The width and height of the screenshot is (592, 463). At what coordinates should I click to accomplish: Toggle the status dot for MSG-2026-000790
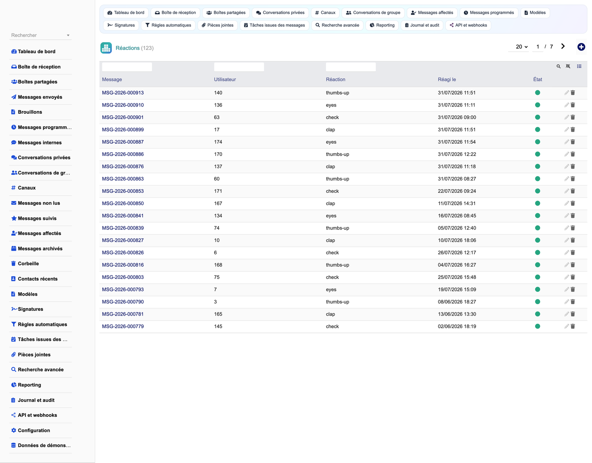(538, 302)
